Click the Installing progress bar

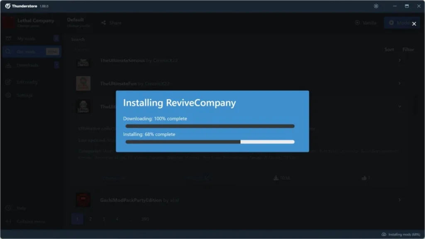tap(210, 142)
